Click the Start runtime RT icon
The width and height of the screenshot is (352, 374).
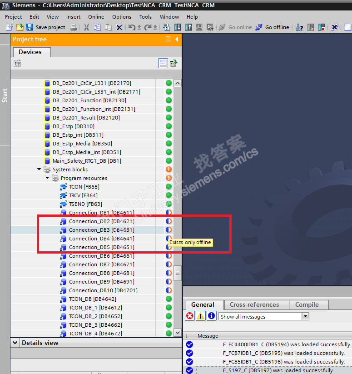[210, 27]
